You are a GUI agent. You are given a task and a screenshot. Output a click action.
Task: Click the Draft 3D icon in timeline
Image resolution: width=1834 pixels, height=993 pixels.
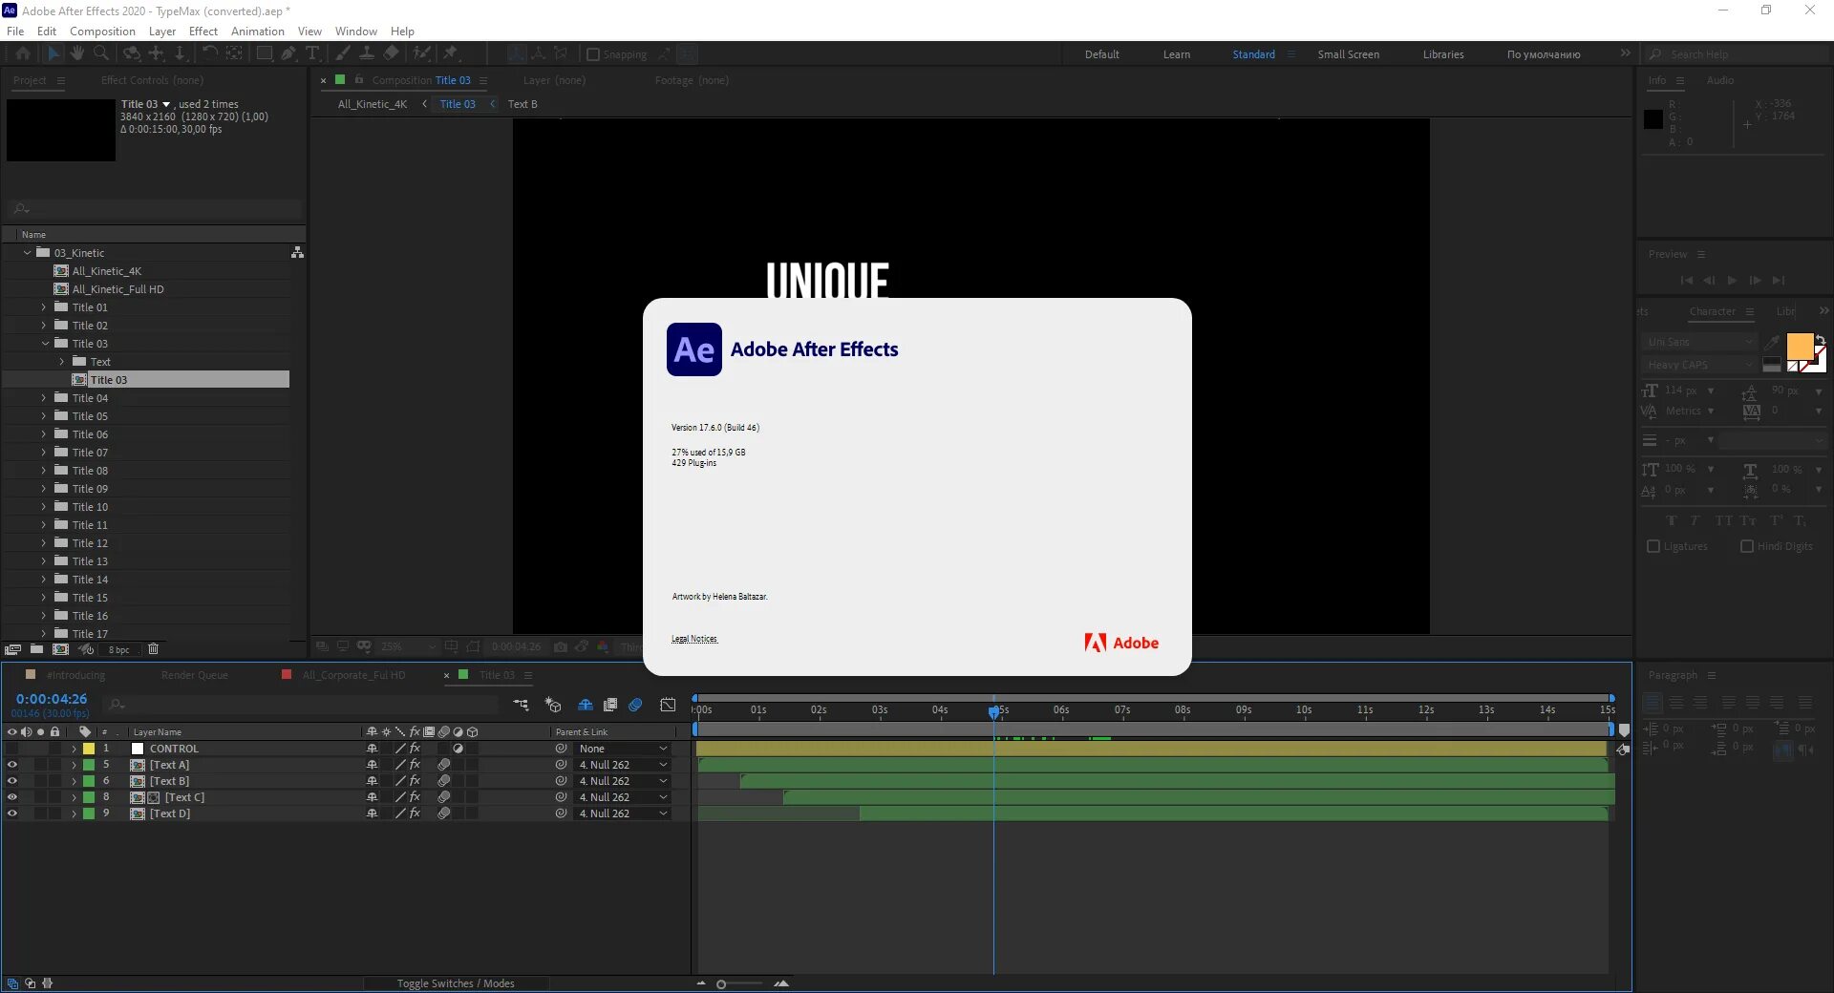[553, 705]
